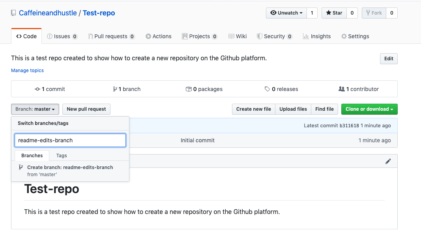This screenshot has width=421, height=240.
Task: Click Upload files button
Action: tap(293, 109)
